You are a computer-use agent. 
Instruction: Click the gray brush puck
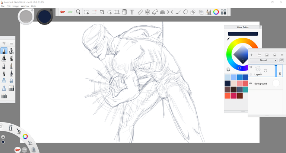[x=26, y=16]
